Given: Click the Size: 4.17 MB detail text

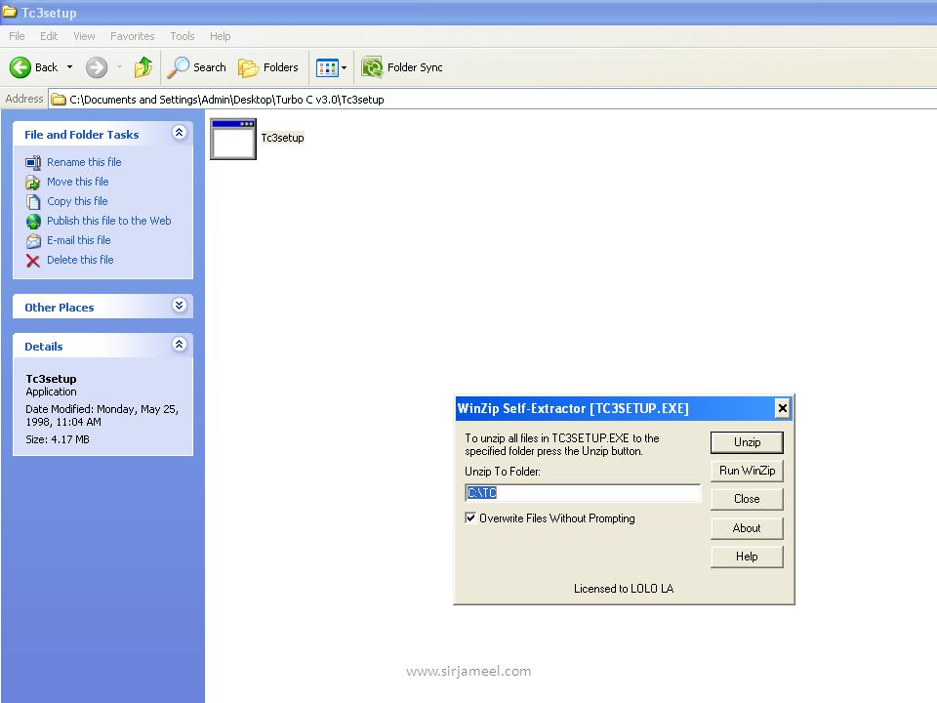Looking at the screenshot, I should click(x=58, y=439).
